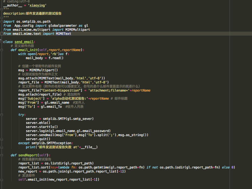Click the 'xiaoying' author string
The image size is (252, 189).
tap(37, 5)
